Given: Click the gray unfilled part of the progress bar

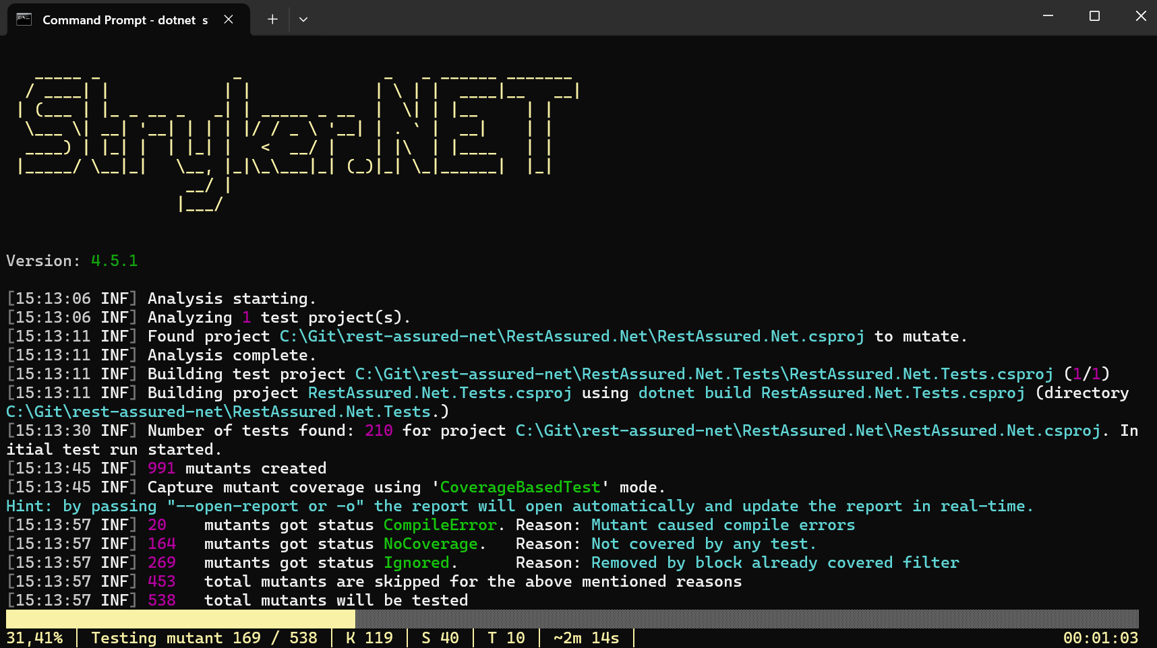Looking at the screenshot, I should 742,618.
